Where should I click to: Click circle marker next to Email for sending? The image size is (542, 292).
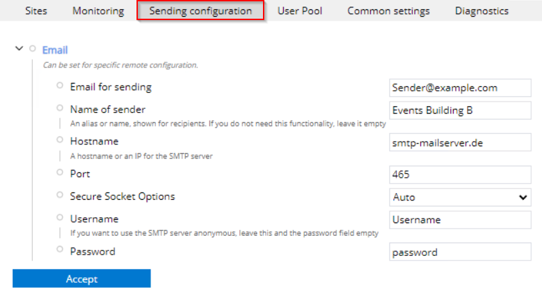pos(60,86)
